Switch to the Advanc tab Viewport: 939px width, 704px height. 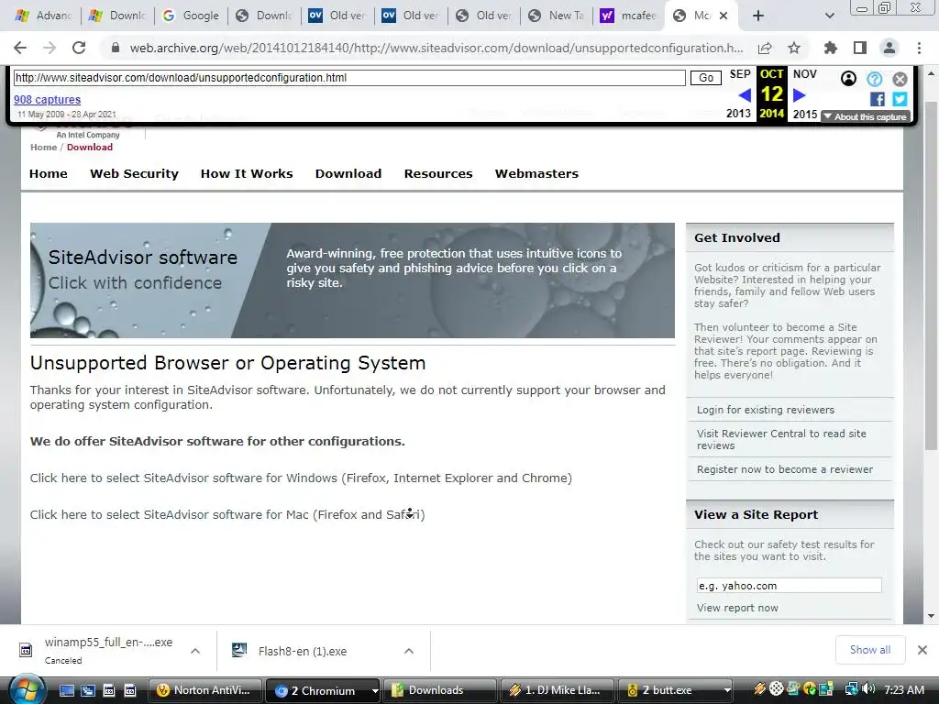pos(45,16)
